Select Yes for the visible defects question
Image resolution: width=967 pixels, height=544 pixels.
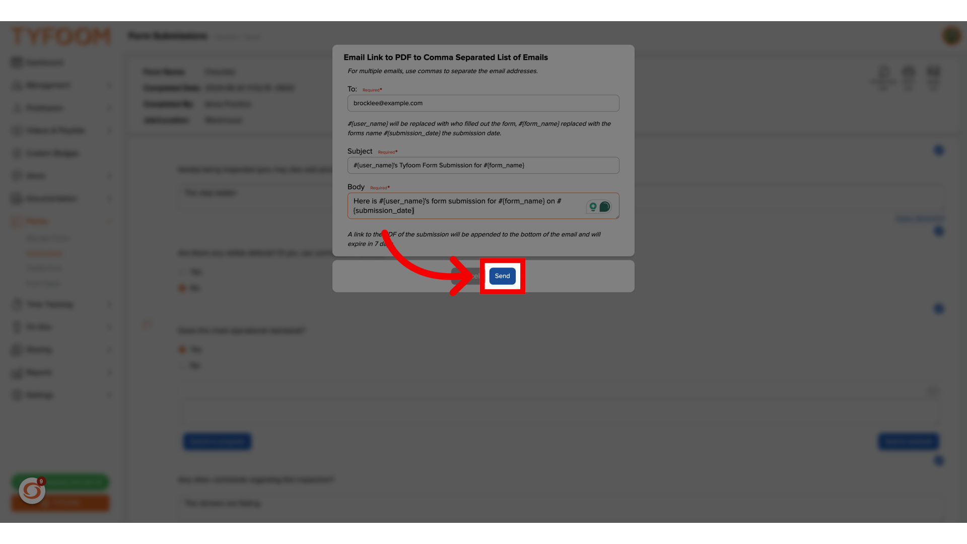tap(182, 272)
